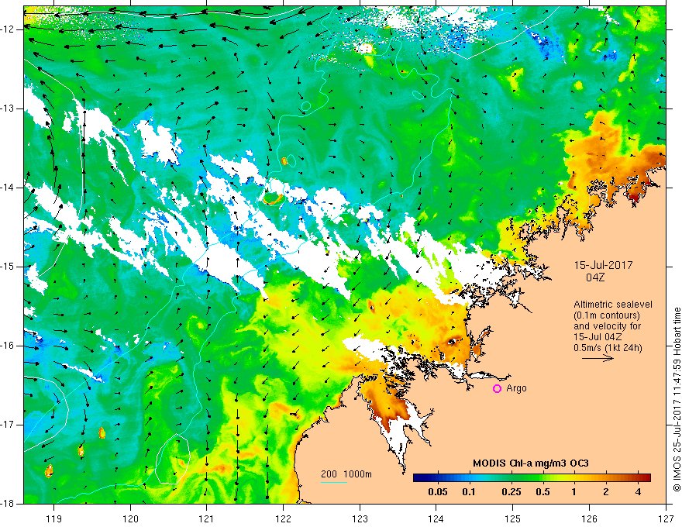Image resolution: width=682 pixels, height=527 pixels.
Task: Click the 0.5m/s velocity scale arrow
Action: tap(598, 358)
